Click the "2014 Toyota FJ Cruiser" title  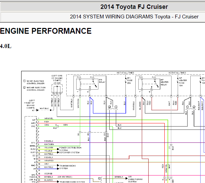pos(134,7)
